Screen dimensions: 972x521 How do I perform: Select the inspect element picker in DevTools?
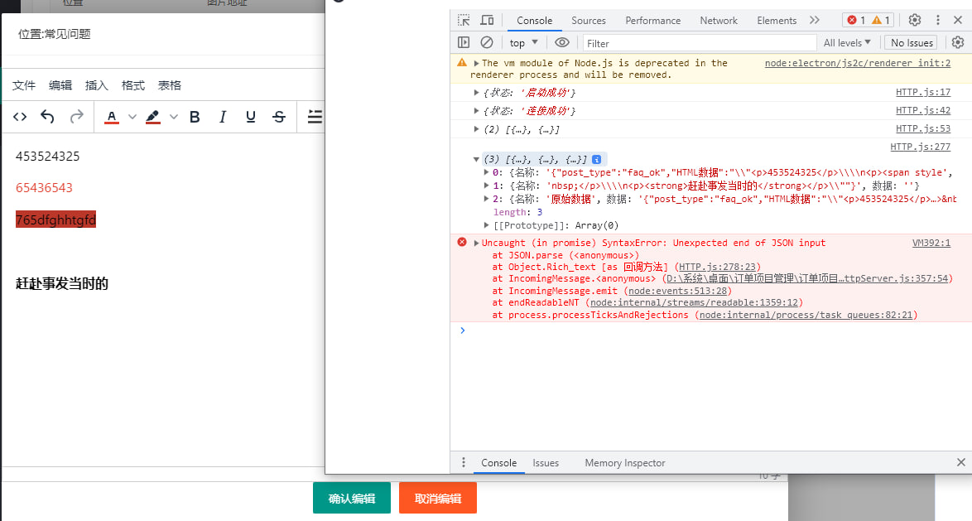click(x=464, y=21)
